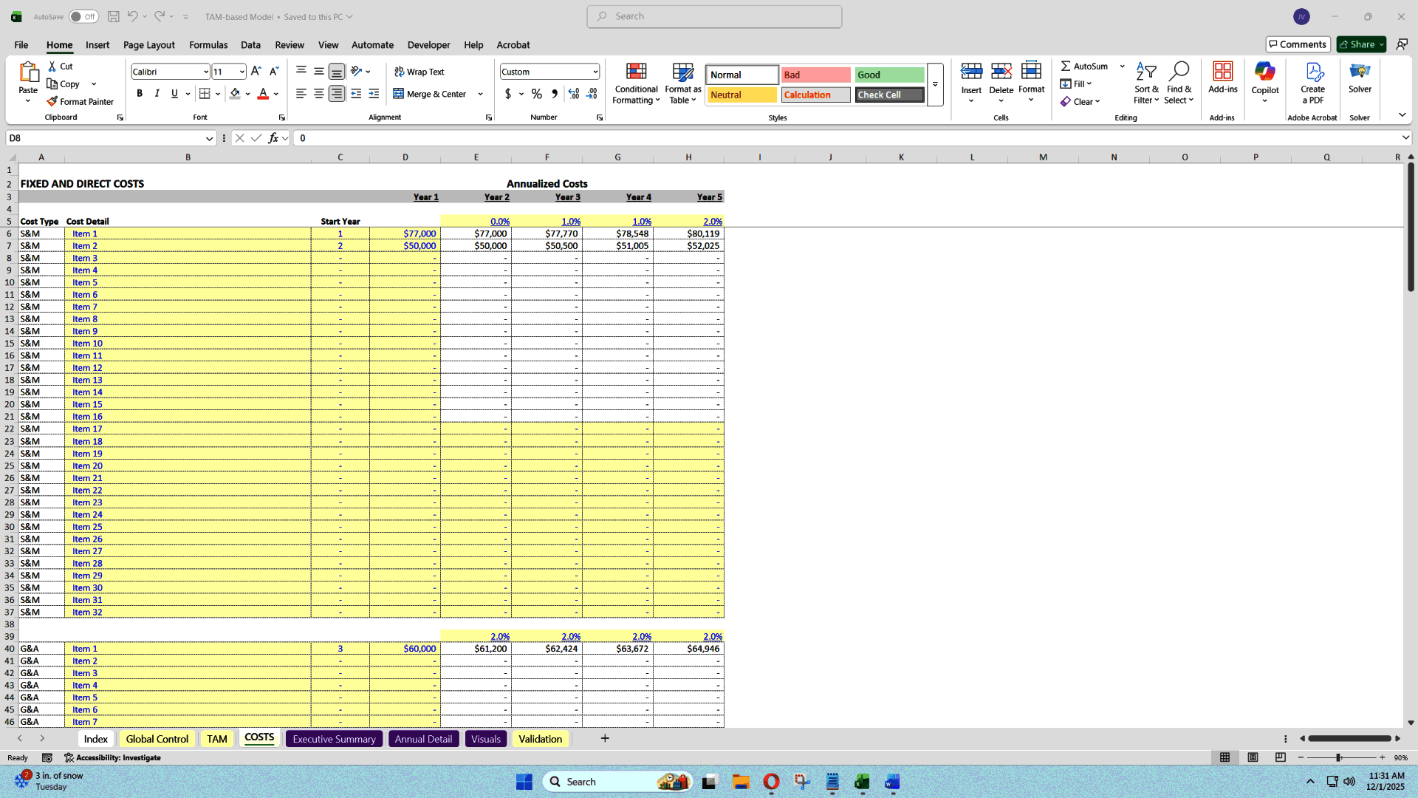Screen dimensions: 1418x798
Task: Open the Executive Summary sheet
Action: [334, 738]
